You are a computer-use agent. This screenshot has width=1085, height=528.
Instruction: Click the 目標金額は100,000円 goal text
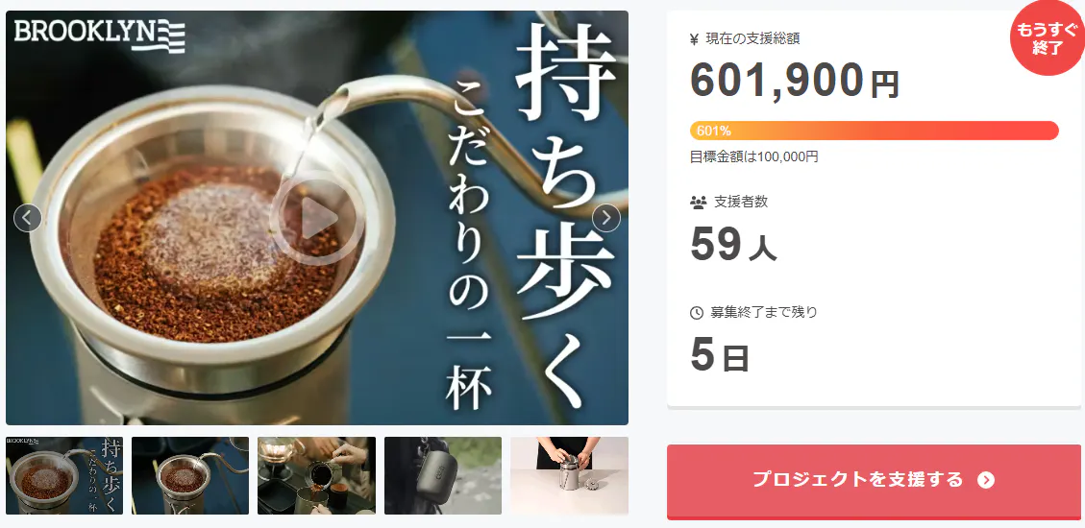point(754,157)
